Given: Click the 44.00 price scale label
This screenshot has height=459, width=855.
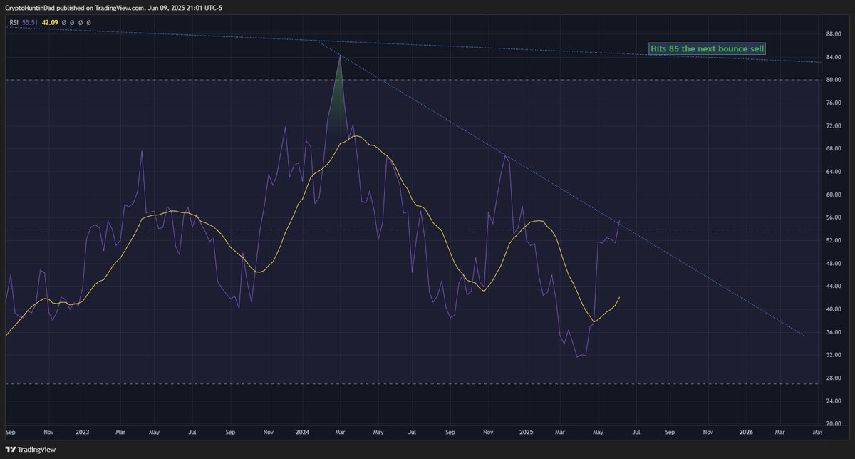Looking at the screenshot, I should (x=835, y=286).
